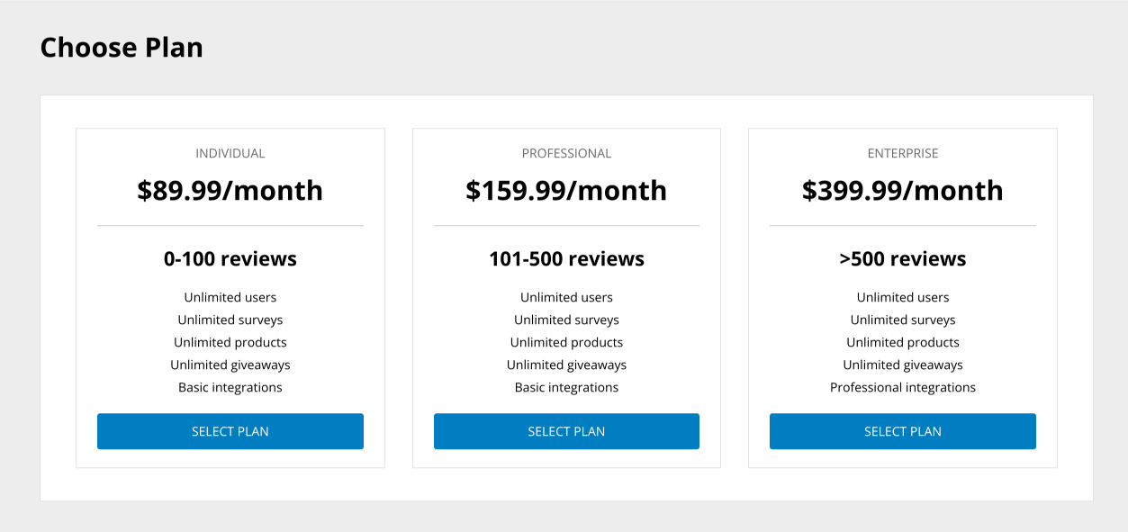Select plan for the Professional tier
The image size is (1128, 532).
(566, 431)
